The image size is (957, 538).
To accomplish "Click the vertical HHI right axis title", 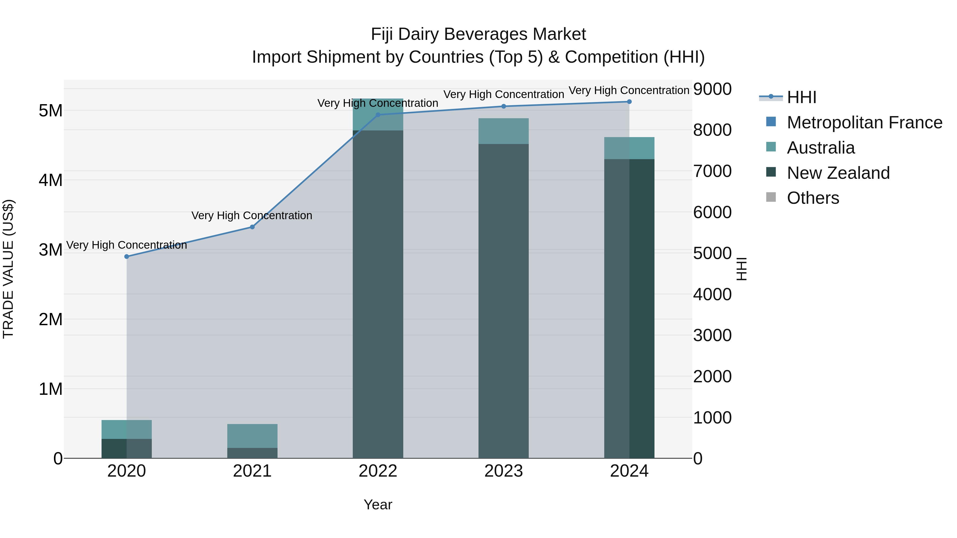I will pyautogui.click(x=741, y=269).
